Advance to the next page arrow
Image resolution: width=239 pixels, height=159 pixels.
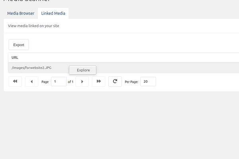click(82, 81)
